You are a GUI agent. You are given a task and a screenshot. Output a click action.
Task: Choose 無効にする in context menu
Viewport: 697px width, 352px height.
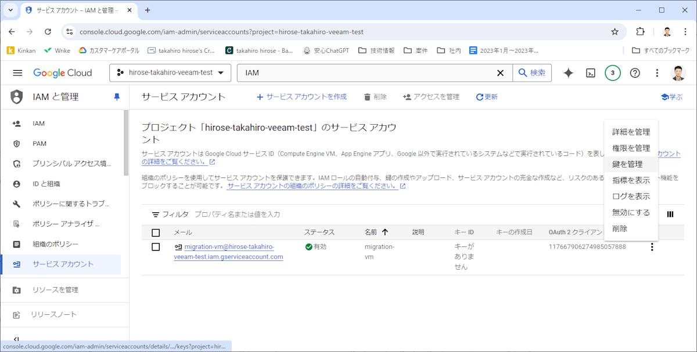[x=631, y=213]
